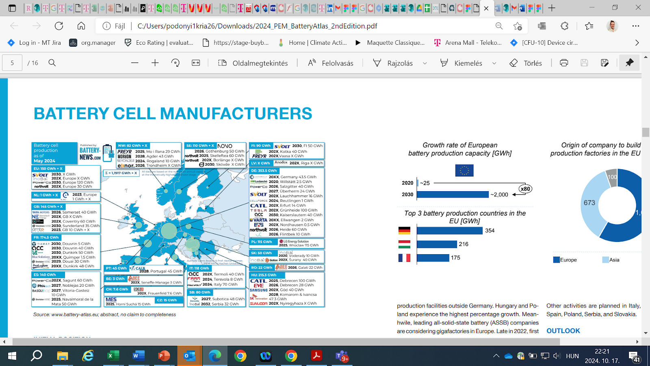
Task: Open CFU-10 Device bookmark
Action: 544,43
